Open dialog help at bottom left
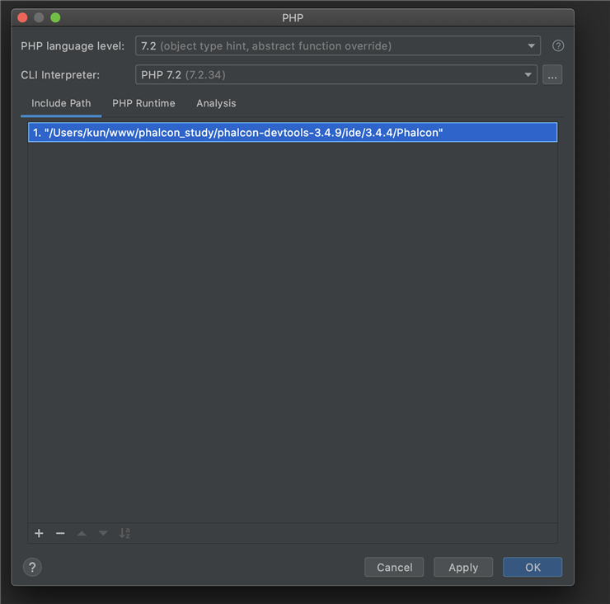The image size is (610, 604). point(32,567)
